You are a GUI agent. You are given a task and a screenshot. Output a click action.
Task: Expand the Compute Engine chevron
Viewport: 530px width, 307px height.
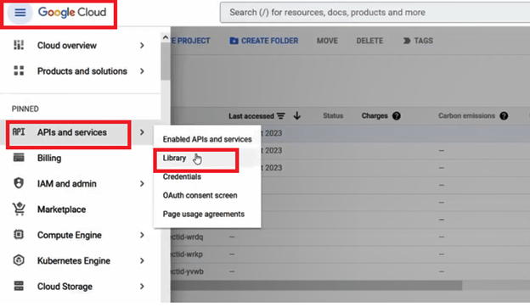tap(142, 235)
